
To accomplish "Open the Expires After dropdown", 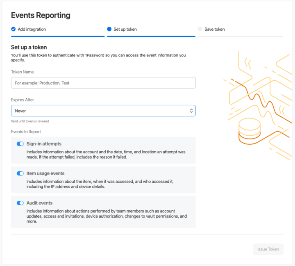I will pos(103,111).
